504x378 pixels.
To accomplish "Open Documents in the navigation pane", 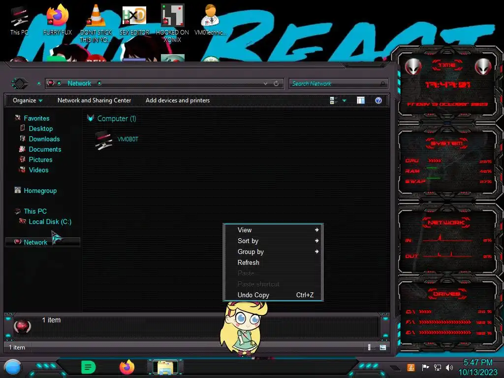I will (x=45, y=149).
